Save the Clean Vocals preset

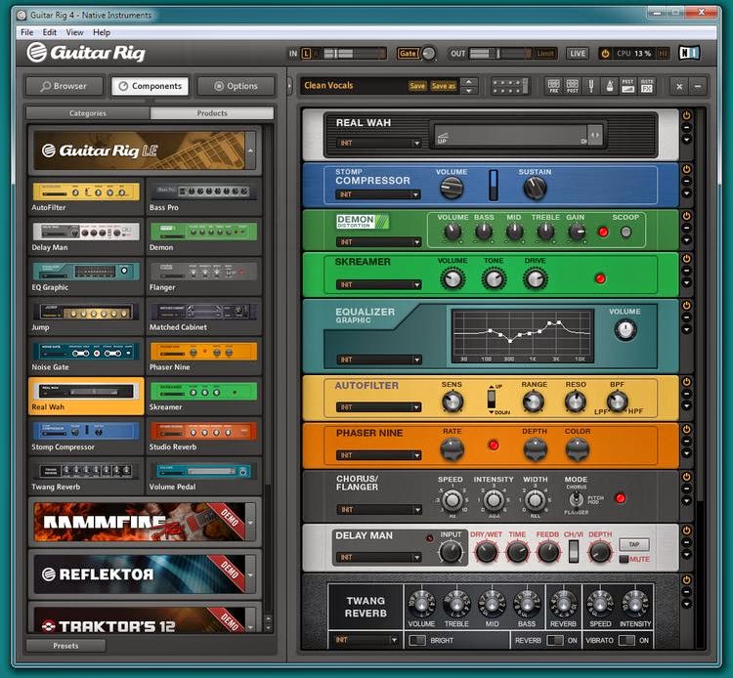[417, 86]
